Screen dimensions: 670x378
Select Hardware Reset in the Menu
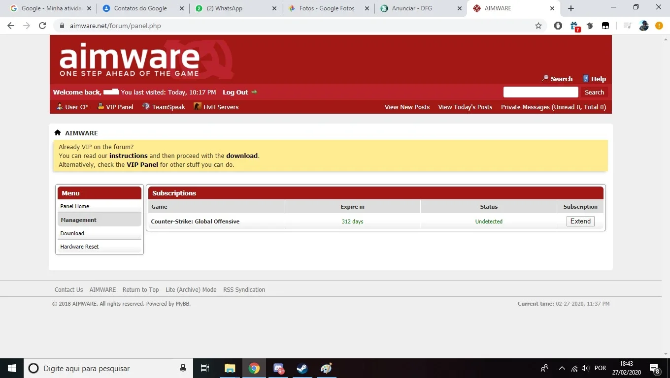pos(100,247)
